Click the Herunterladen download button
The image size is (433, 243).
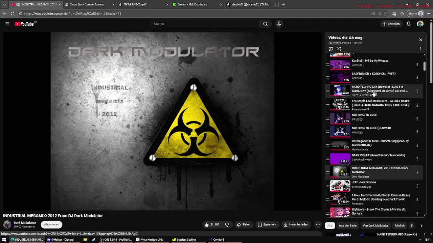296,224
